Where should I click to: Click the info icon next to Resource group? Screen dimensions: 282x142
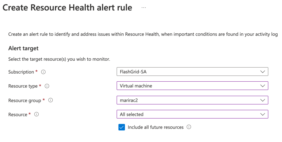50,100
